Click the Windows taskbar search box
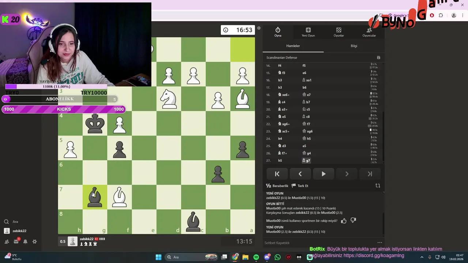Image resolution: width=468 pixels, height=263 pixels. click(x=192, y=257)
